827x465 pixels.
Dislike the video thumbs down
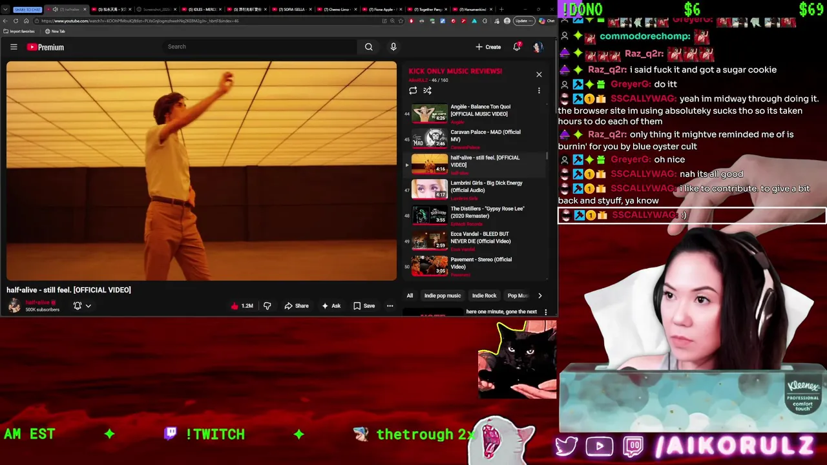tap(267, 305)
